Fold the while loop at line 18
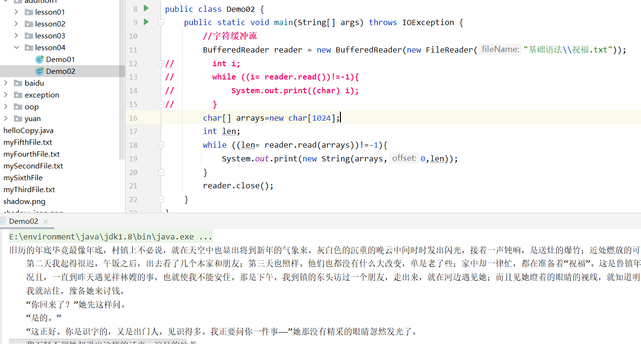 tap(161, 145)
